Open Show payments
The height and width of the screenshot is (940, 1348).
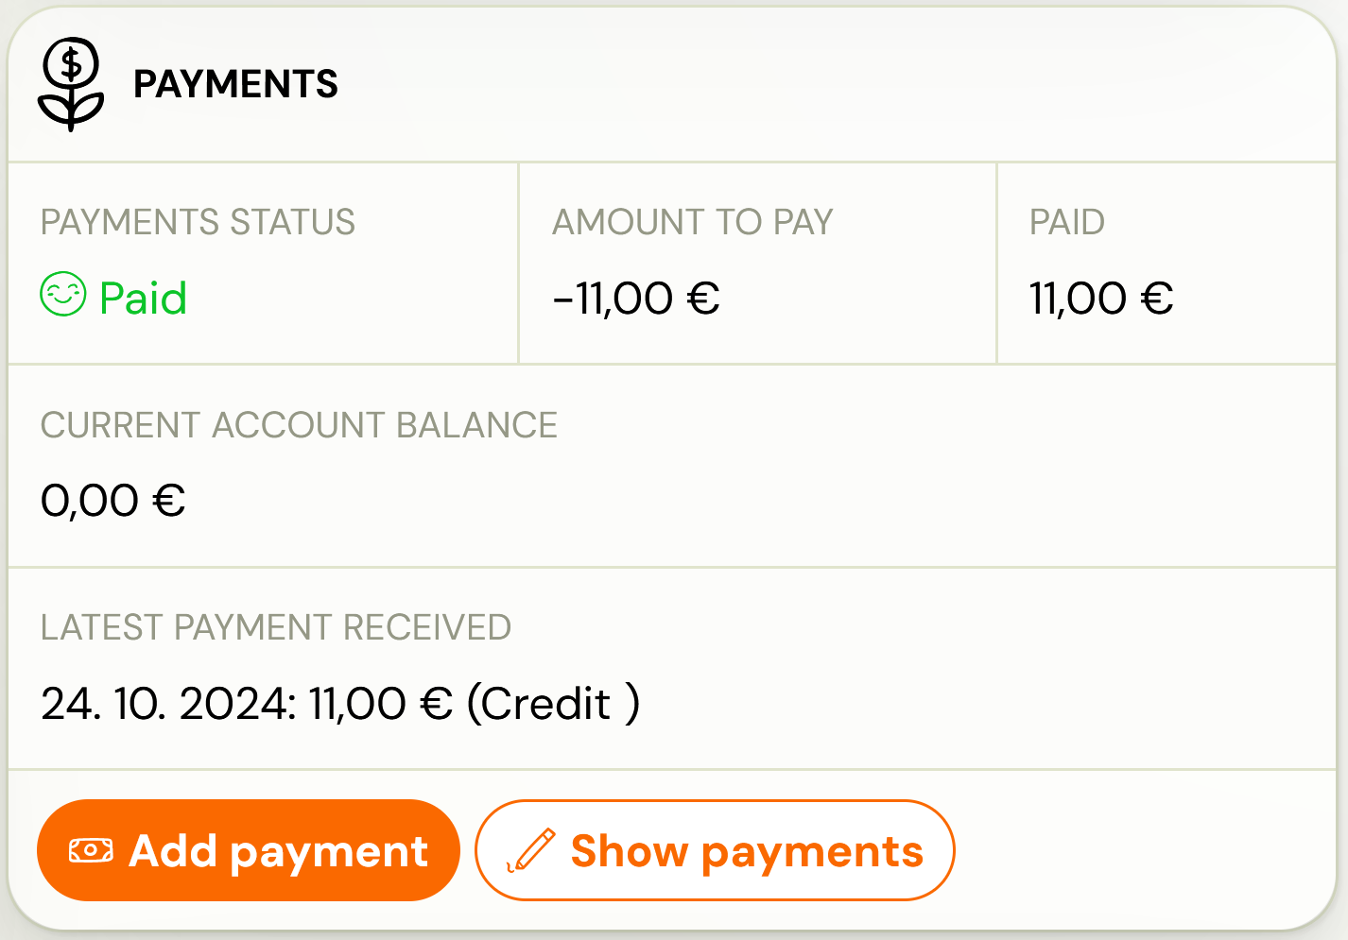click(715, 850)
